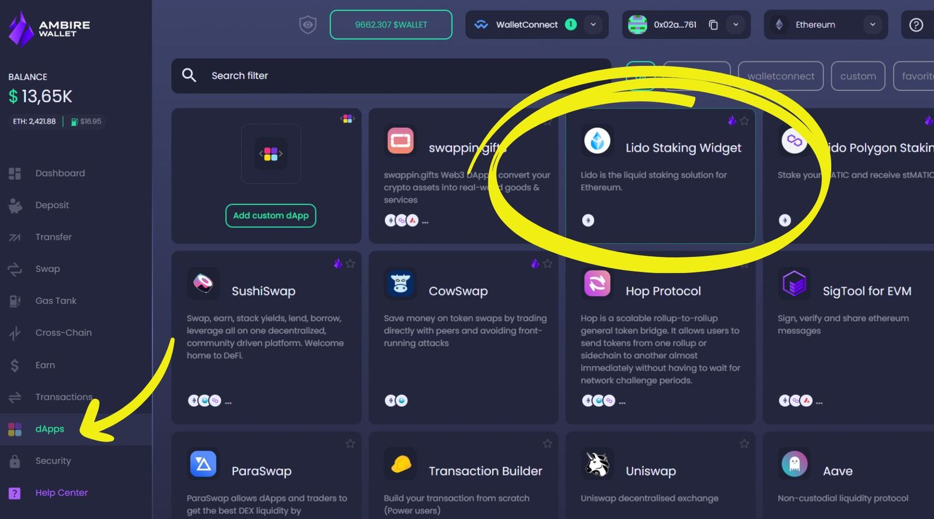Image resolution: width=934 pixels, height=519 pixels.
Task: Select dApps in the sidebar
Action: tap(50, 429)
